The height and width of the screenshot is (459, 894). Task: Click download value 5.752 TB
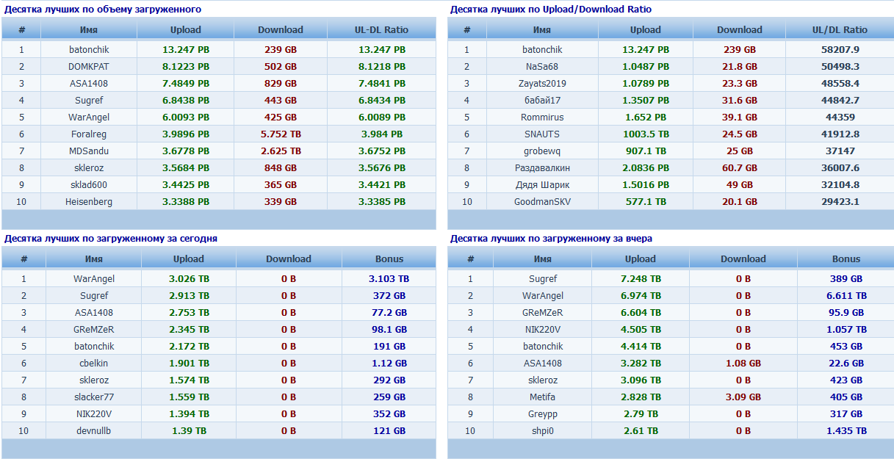(281, 134)
